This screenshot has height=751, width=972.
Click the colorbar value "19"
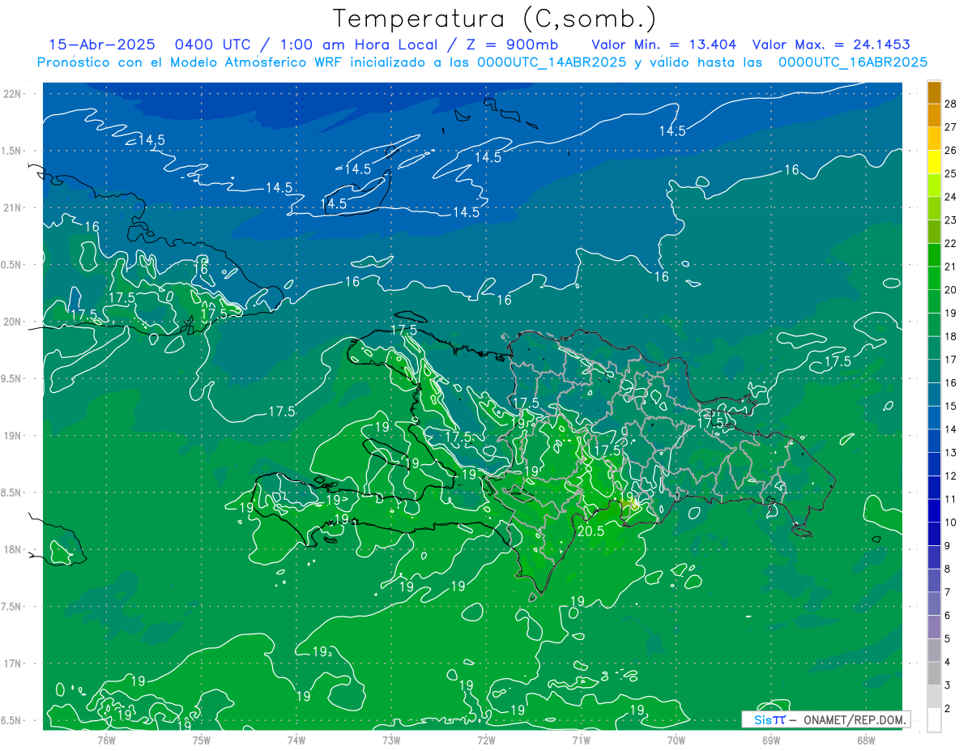tap(951, 313)
